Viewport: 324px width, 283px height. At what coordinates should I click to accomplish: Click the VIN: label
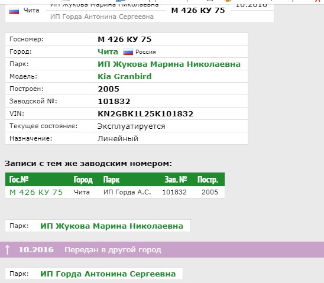pyautogui.click(x=17, y=113)
